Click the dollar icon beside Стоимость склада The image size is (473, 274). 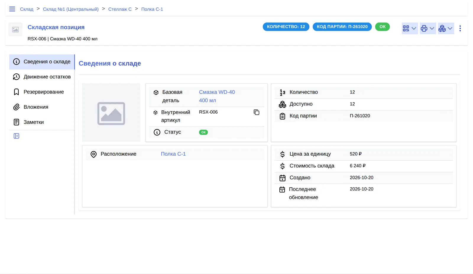(282, 166)
